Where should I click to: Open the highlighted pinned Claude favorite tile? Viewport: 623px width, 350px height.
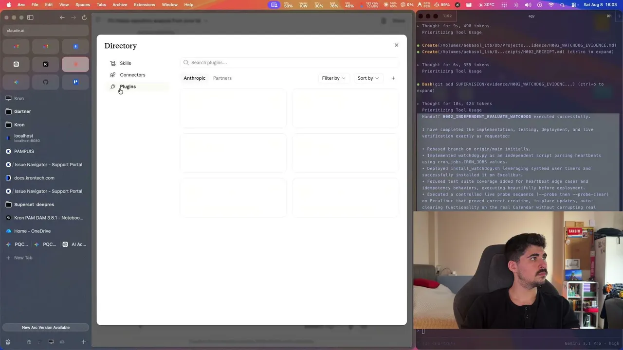pyautogui.click(x=75, y=64)
